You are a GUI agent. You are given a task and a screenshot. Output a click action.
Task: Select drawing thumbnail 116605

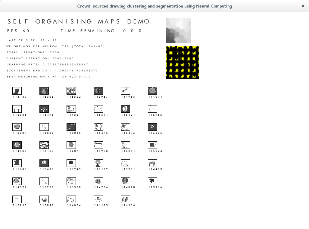click(x=152, y=127)
